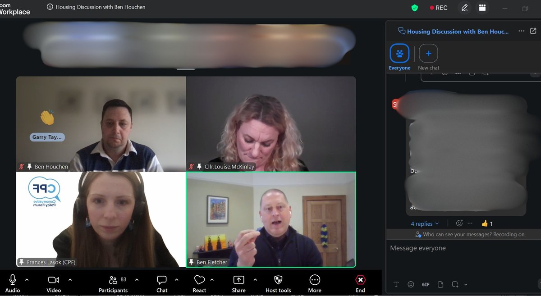The height and width of the screenshot is (296, 541).
Task: Expand the Video options caret
Action: (x=70, y=280)
